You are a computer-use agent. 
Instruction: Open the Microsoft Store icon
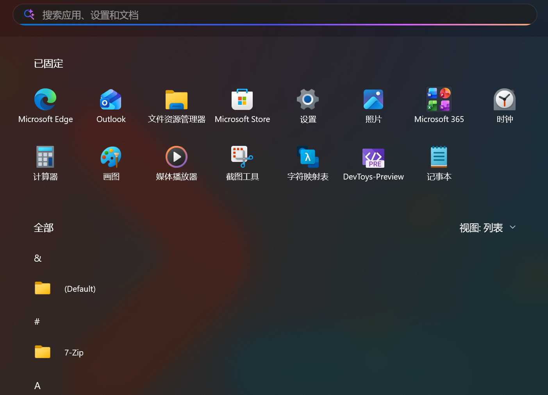click(x=242, y=99)
